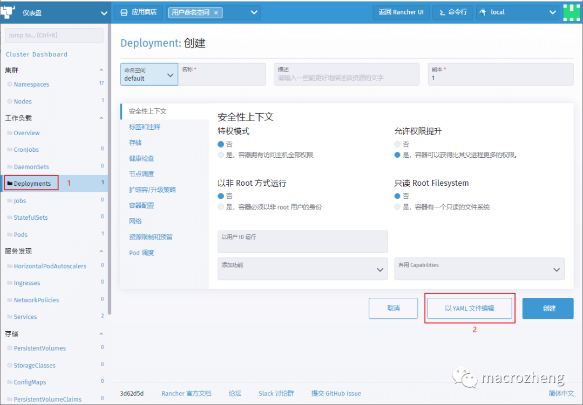Switch to the 容器配置 tab

(141, 206)
